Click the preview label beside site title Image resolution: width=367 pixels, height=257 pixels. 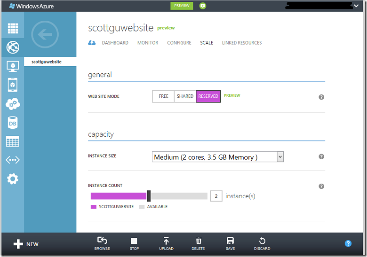coord(166,28)
